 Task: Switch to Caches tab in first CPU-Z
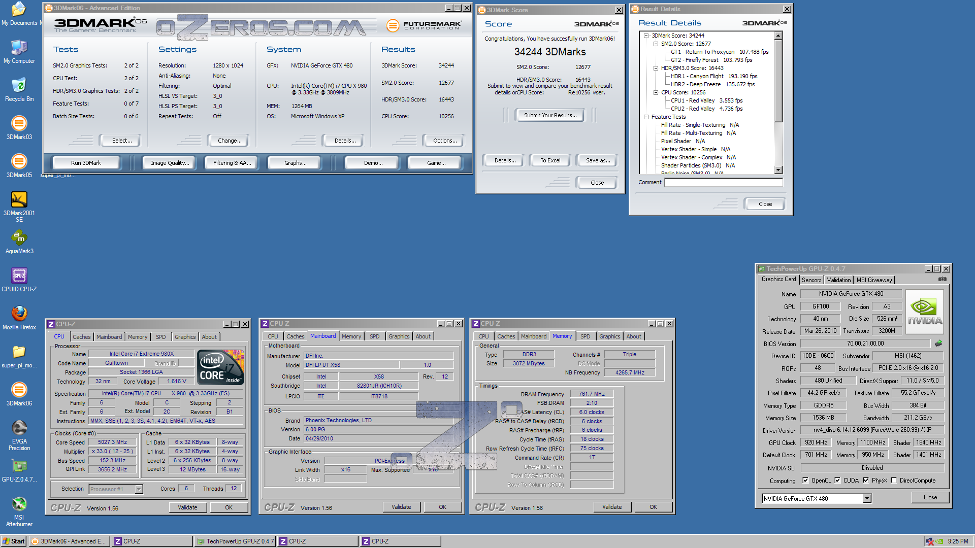[81, 336]
